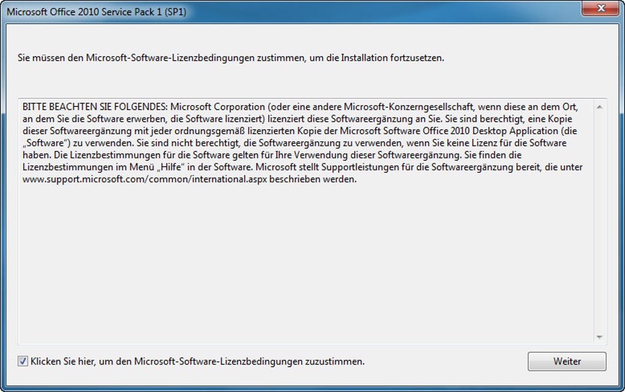Click the Weiter button
Image resolution: width=625 pixels, height=392 pixels.
(x=567, y=361)
